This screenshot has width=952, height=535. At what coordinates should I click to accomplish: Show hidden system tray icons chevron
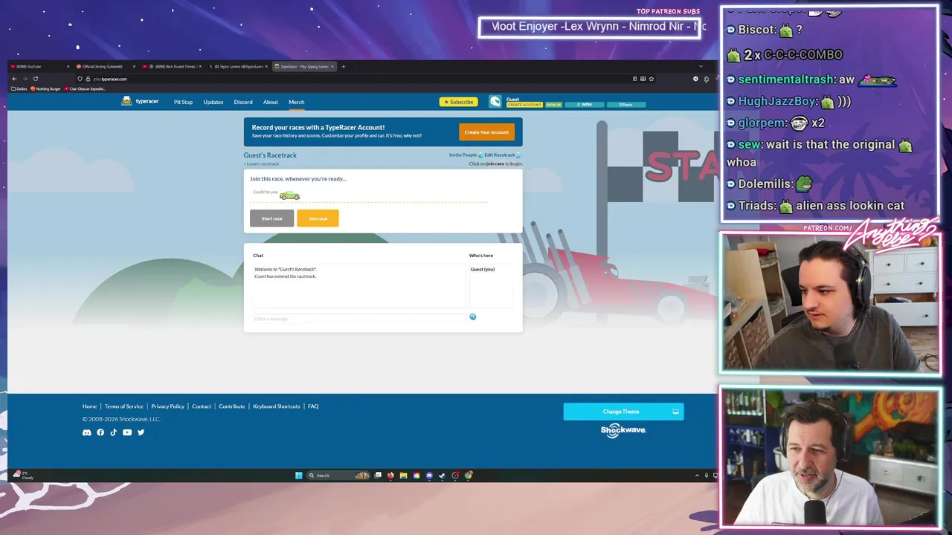[x=697, y=476]
